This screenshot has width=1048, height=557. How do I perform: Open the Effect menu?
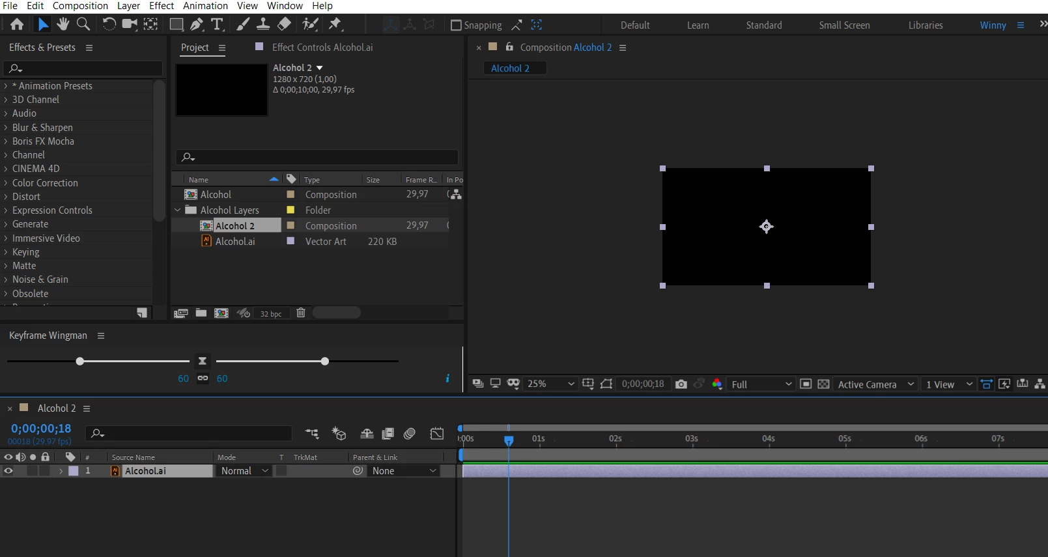tap(162, 6)
